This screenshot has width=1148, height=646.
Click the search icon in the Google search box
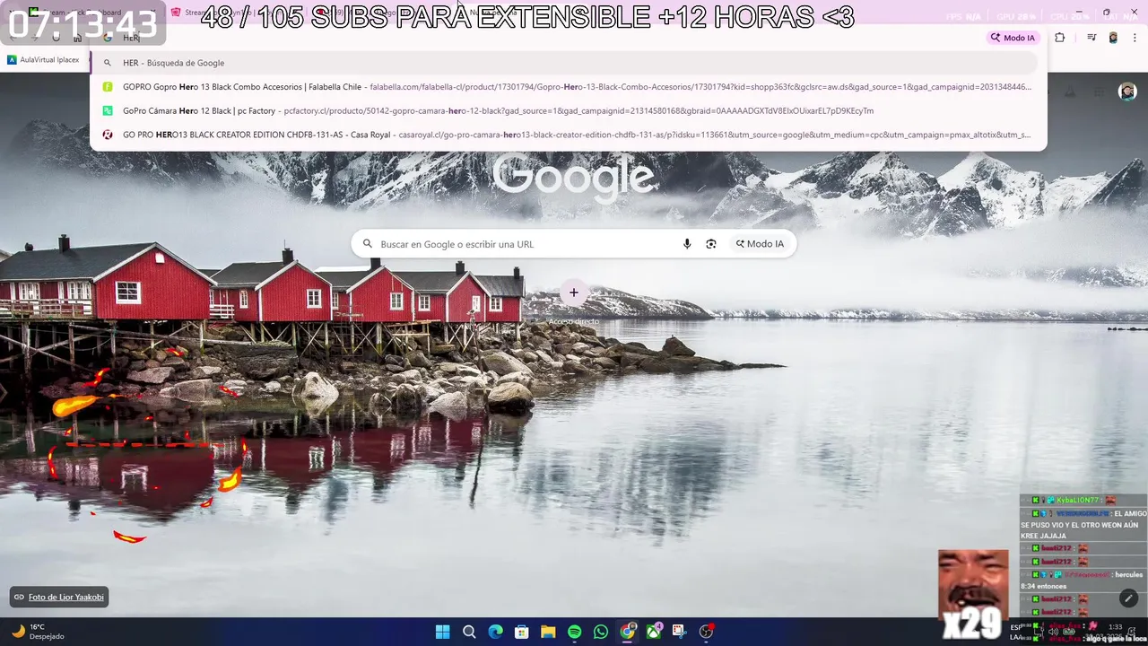[x=367, y=244]
